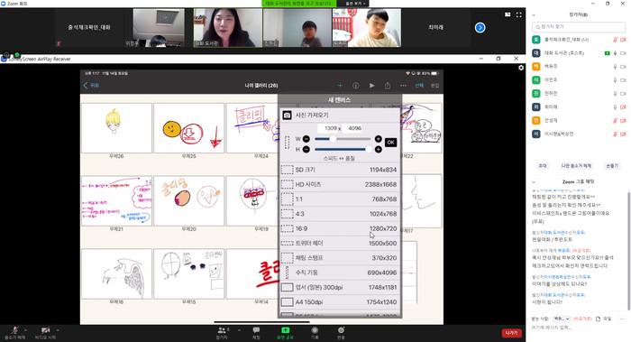Expand video options arrow beside camera
Screen dimensions: 631x342
[58, 330]
